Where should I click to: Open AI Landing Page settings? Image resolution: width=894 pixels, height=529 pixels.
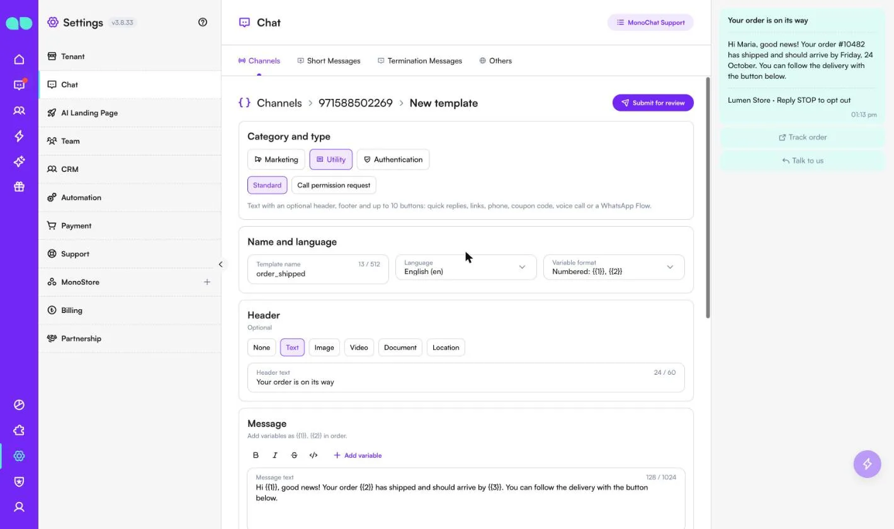pos(130,113)
